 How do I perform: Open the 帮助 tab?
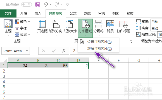(x=130, y=13)
